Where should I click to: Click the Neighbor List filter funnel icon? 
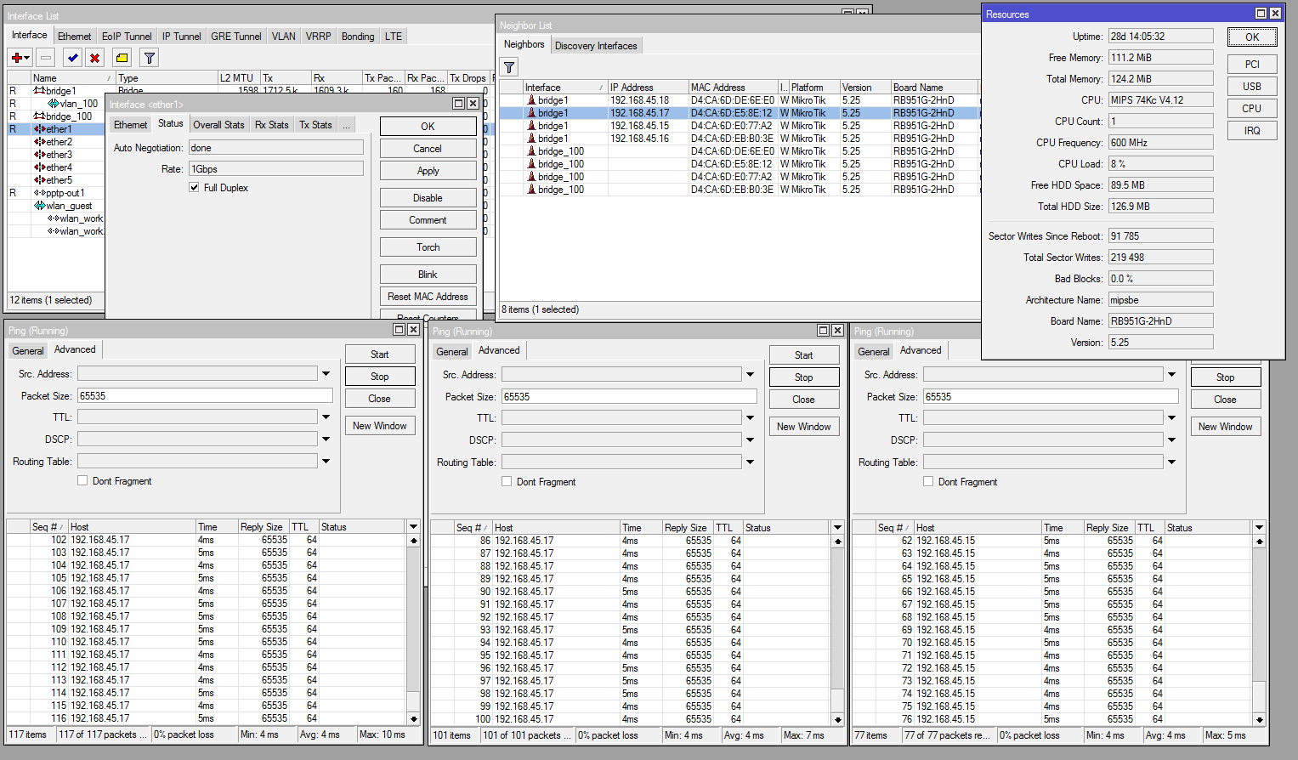(509, 67)
